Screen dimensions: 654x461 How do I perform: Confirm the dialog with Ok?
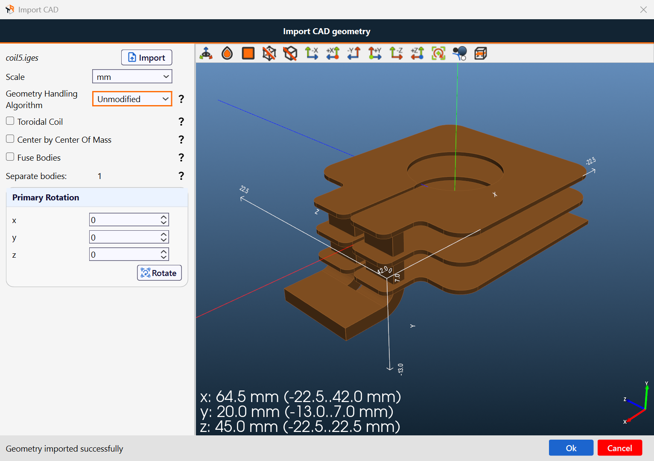[x=571, y=448]
